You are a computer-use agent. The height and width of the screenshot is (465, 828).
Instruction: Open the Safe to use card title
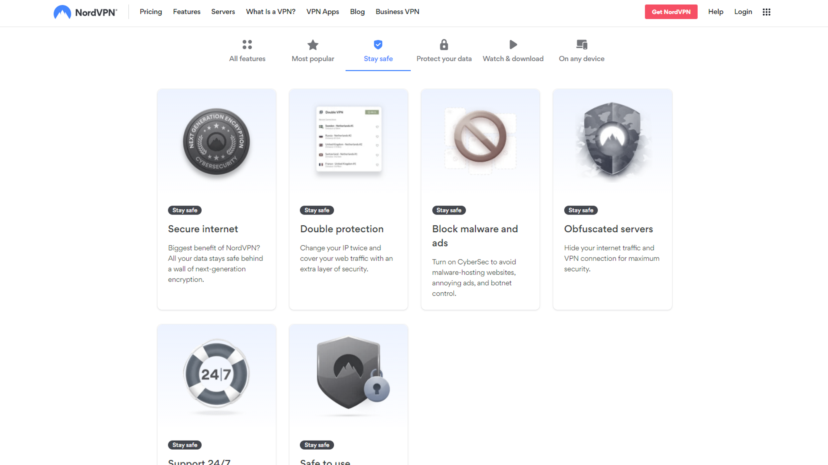(x=325, y=461)
